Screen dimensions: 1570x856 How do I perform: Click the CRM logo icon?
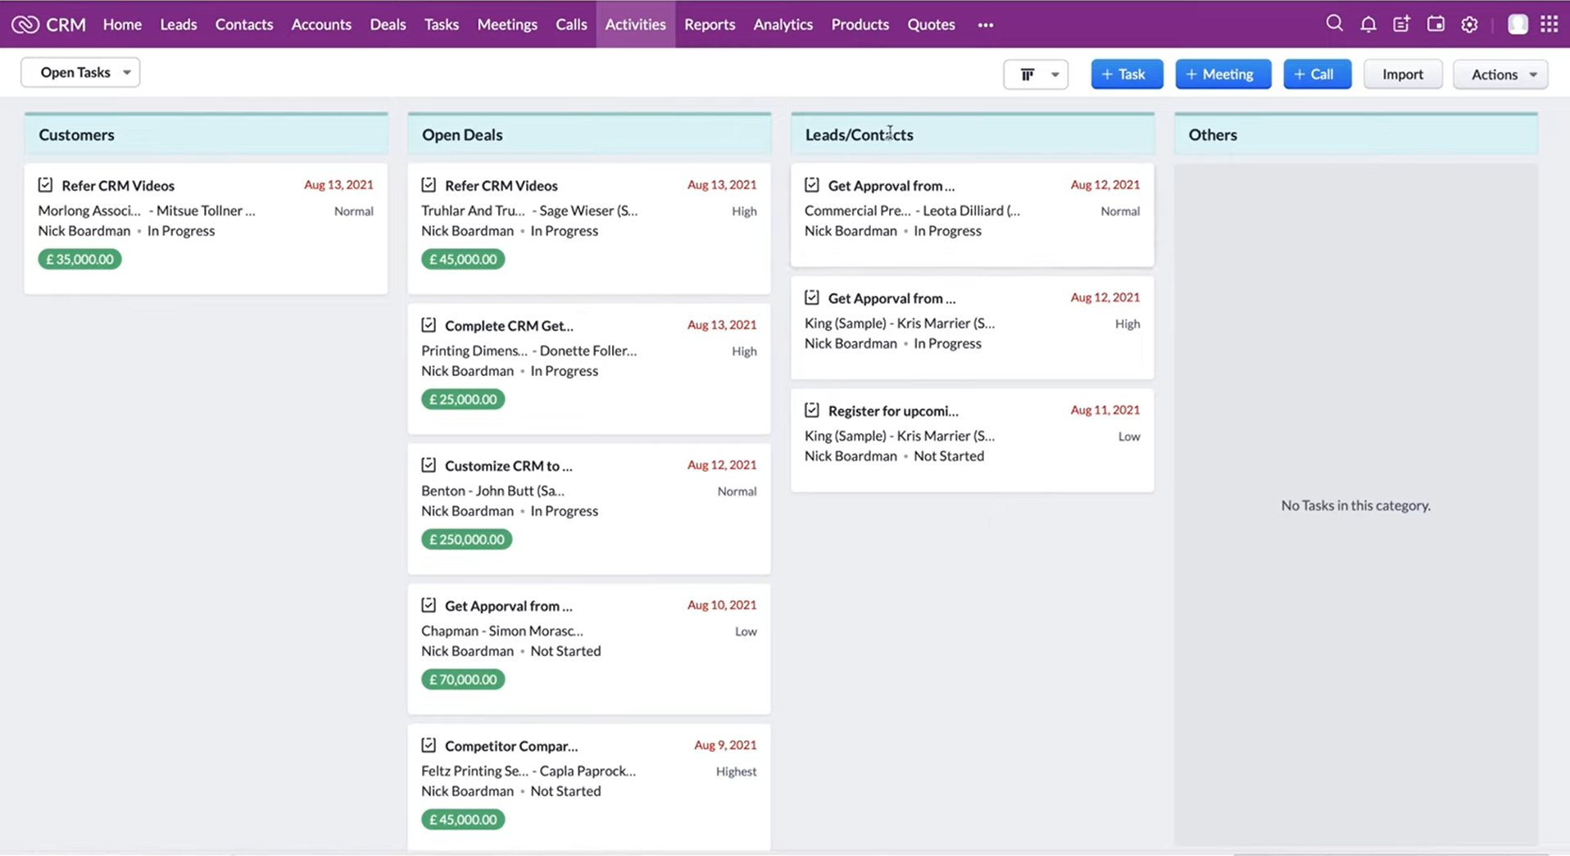[25, 25]
